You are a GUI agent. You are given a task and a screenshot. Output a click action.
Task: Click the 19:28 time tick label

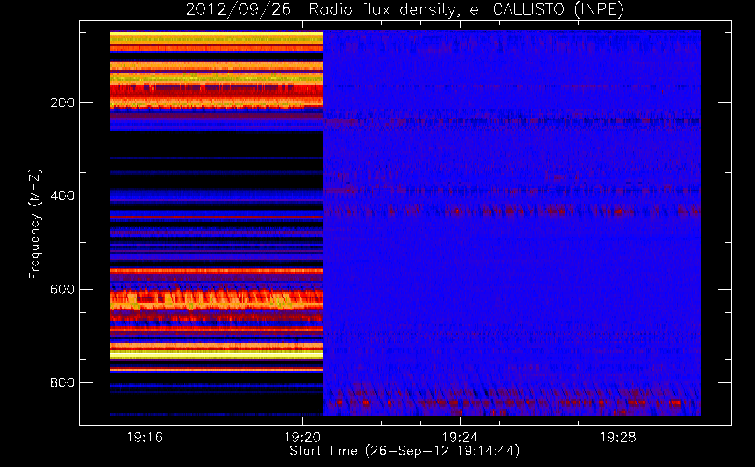point(618,438)
